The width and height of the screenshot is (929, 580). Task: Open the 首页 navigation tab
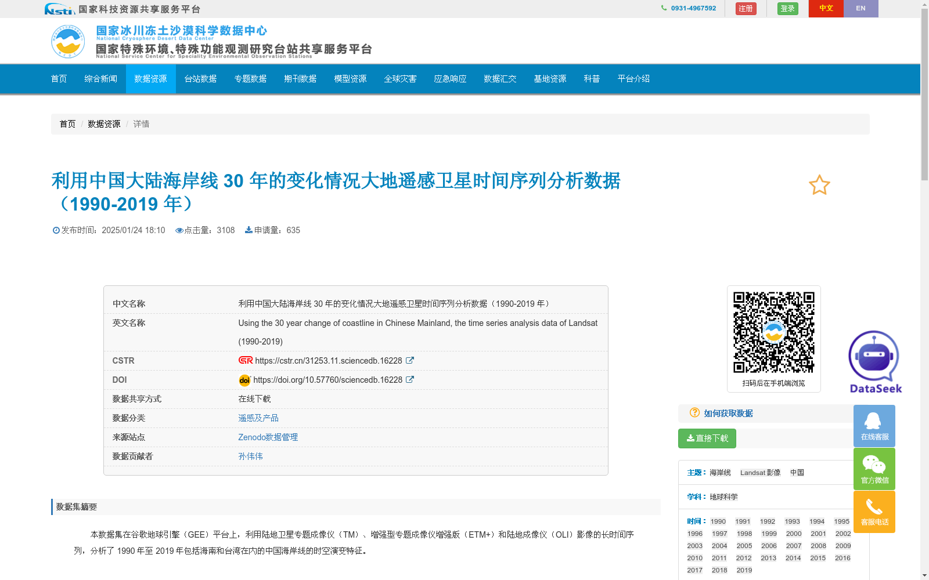click(x=59, y=79)
